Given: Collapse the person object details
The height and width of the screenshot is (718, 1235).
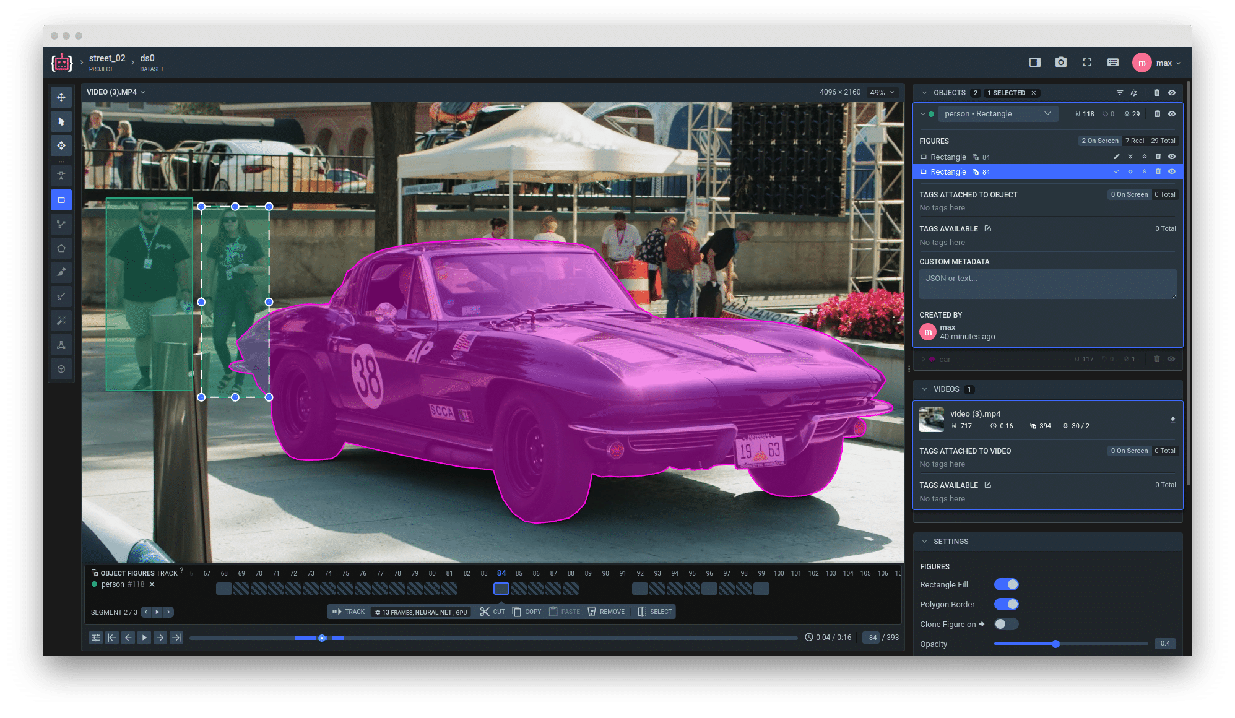Looking at the screenshot, I should [x=923, y=114].
